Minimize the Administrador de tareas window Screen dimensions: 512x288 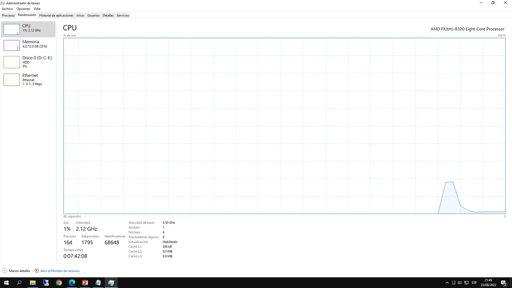[481, 3]
